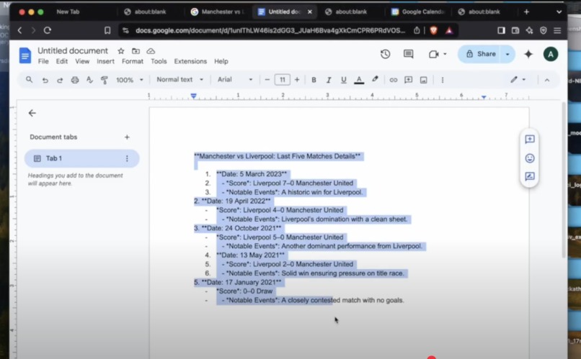581x359 pixels.
Task: Open more toolbar options
Action: (443, 80)
